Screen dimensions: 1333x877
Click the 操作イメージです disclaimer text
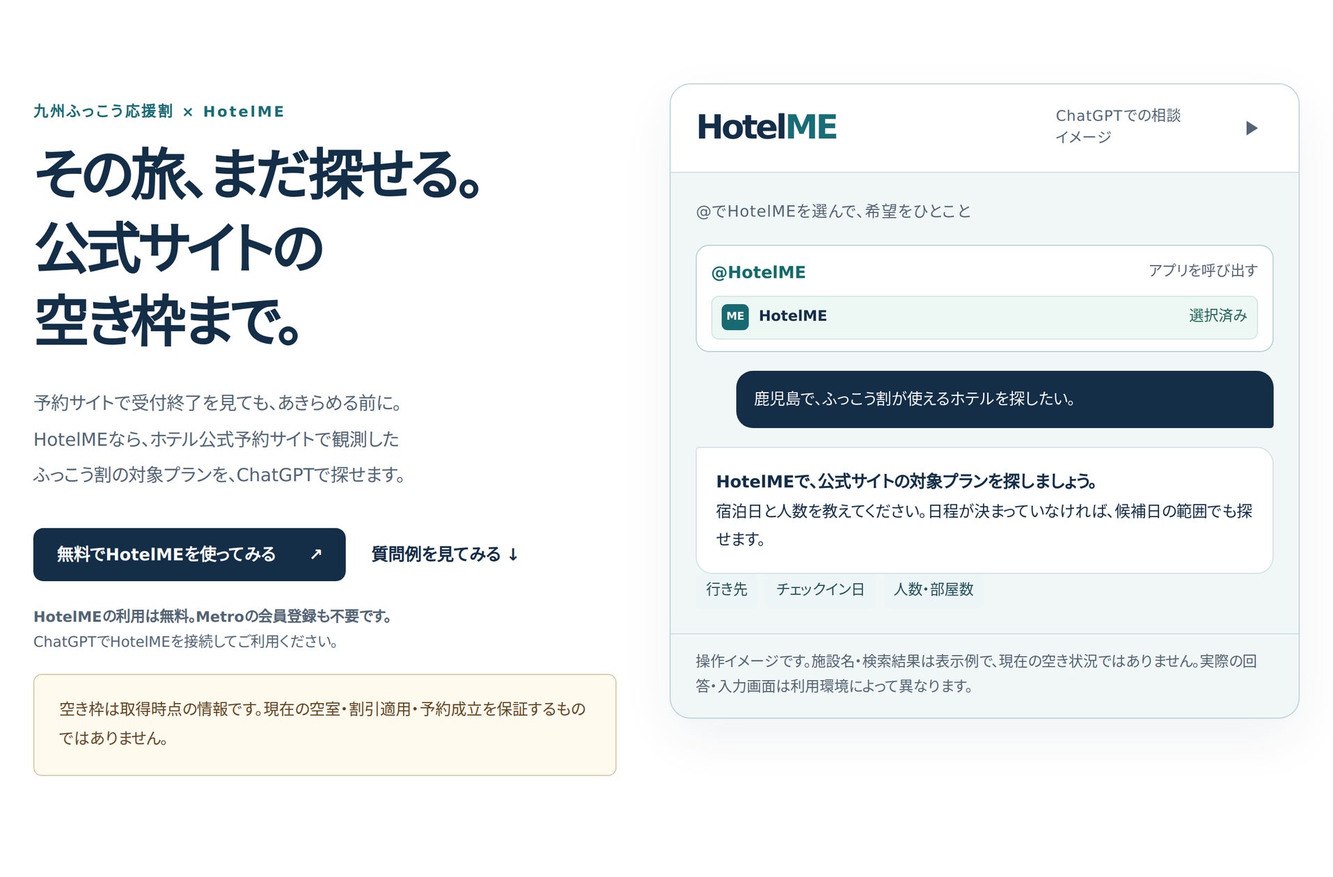tap(976, 674)
